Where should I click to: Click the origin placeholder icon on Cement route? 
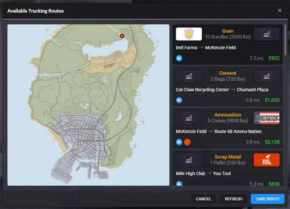coord(189,76)
